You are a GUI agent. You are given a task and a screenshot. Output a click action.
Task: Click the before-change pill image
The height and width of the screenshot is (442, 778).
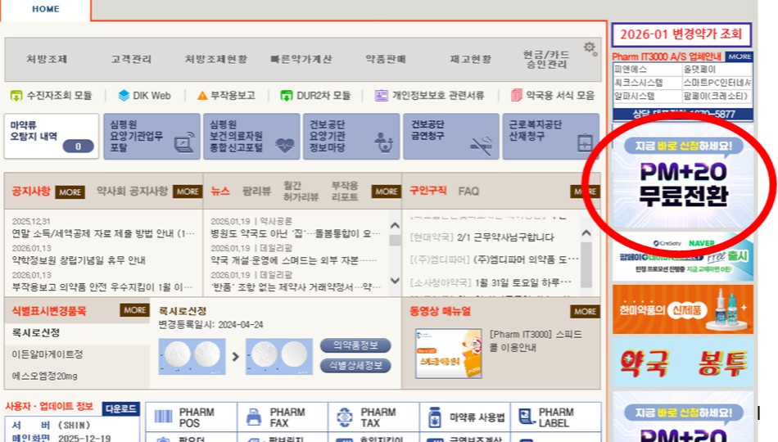click(192, 356)
